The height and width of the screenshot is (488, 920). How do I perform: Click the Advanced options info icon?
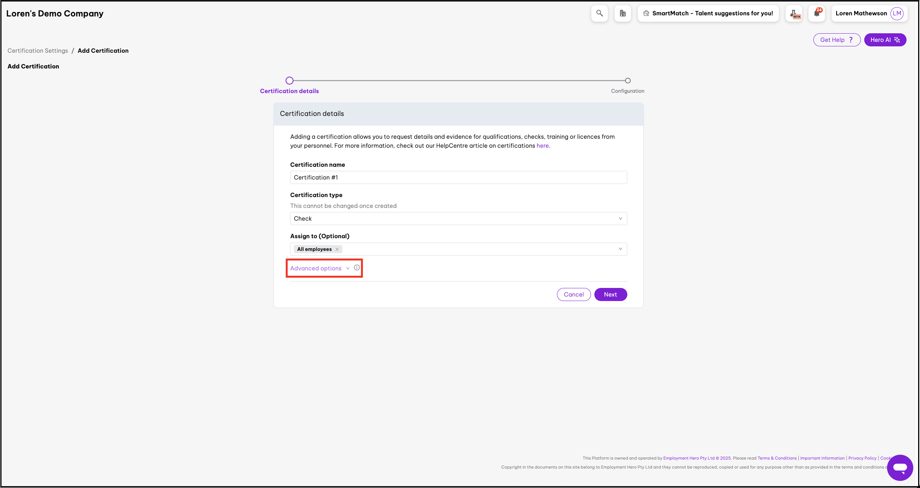[357, 268]
